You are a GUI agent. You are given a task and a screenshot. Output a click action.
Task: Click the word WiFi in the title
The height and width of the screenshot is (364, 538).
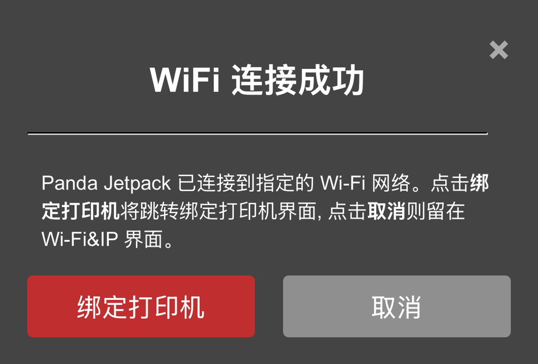click(185, 81)
